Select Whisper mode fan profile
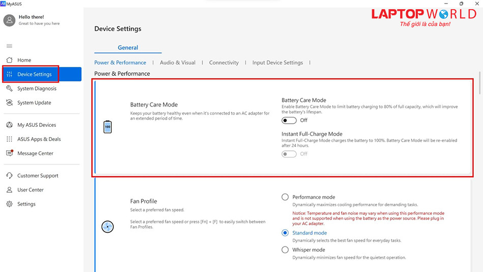The height and width of the screenshot is (272, 483). [285, 250]
